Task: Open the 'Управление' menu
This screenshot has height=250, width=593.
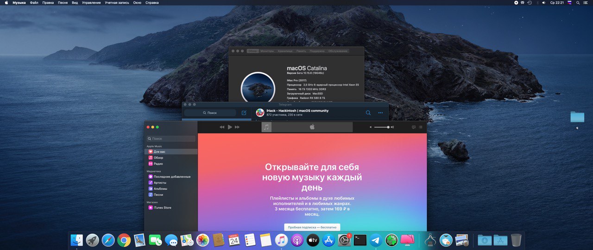Action: pos(91,3)
